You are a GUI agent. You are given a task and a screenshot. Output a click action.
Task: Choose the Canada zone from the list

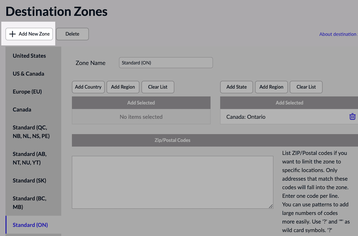point(22,109)
